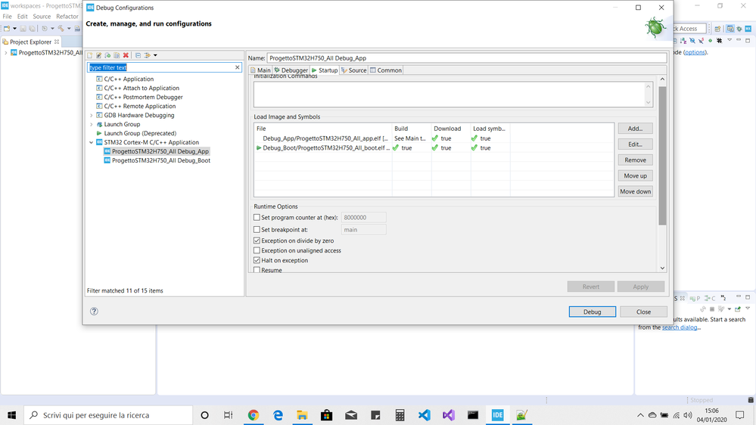Expand the Launch Group node
Viewport: 756px width, 425px height.
[x=92, y=124]
